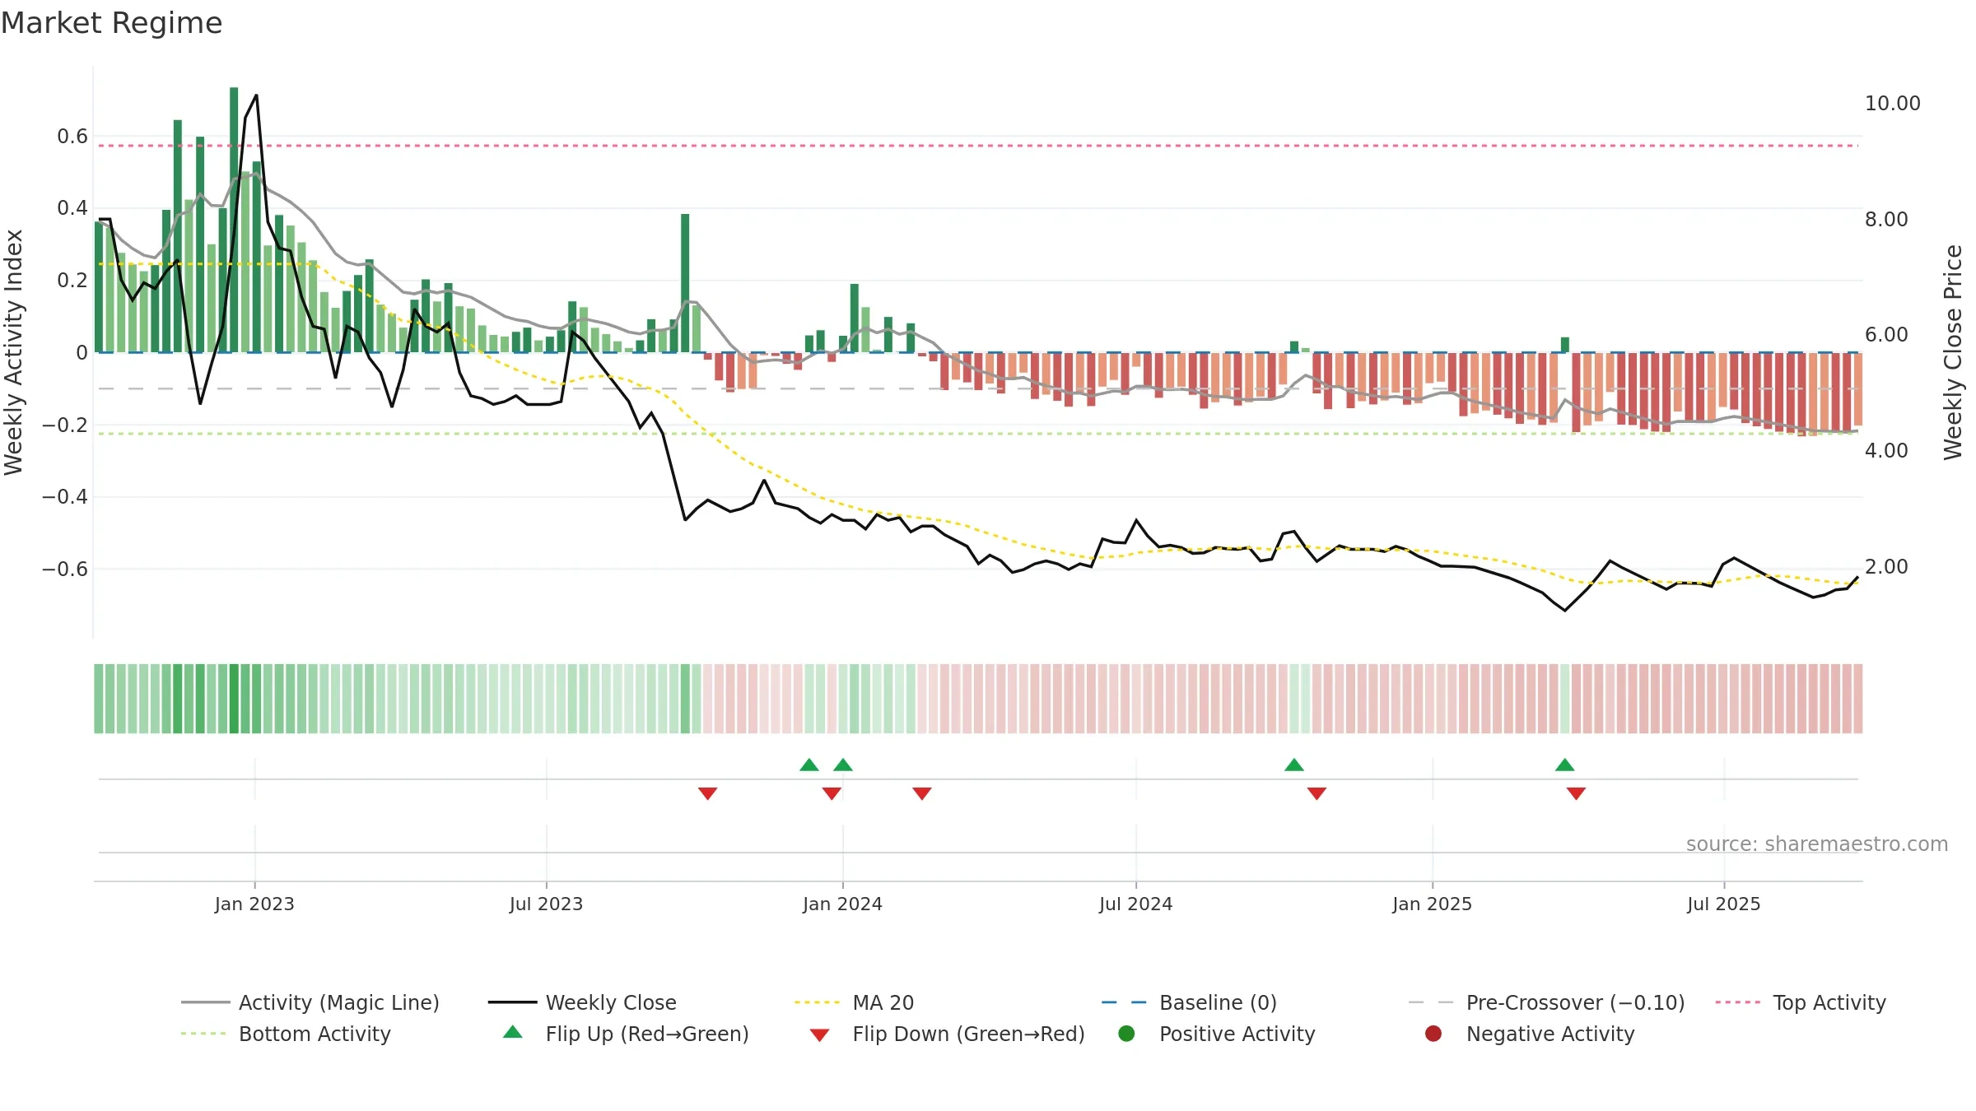Click the Weekly Close Price axis label

pyautogui.click(x=1953, y=352)
